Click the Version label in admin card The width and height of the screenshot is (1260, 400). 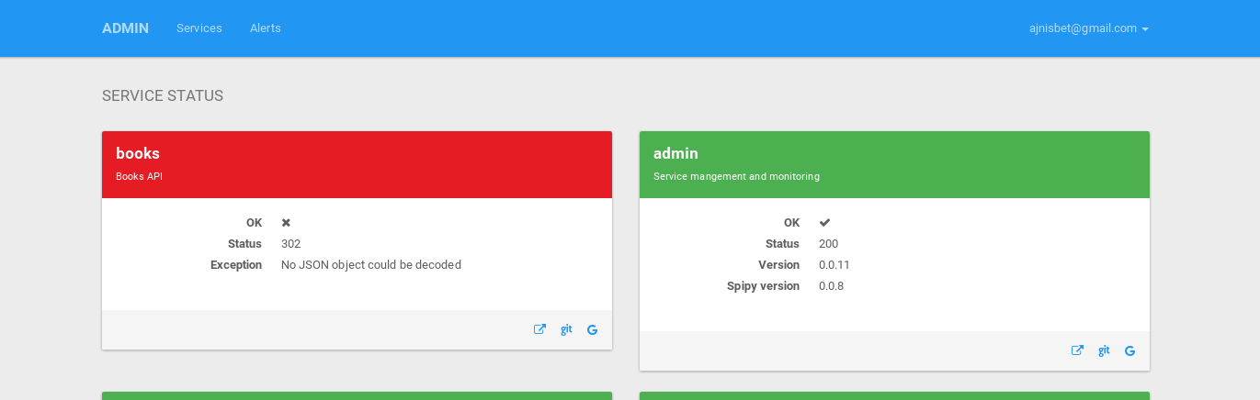[x=779, y=265]
